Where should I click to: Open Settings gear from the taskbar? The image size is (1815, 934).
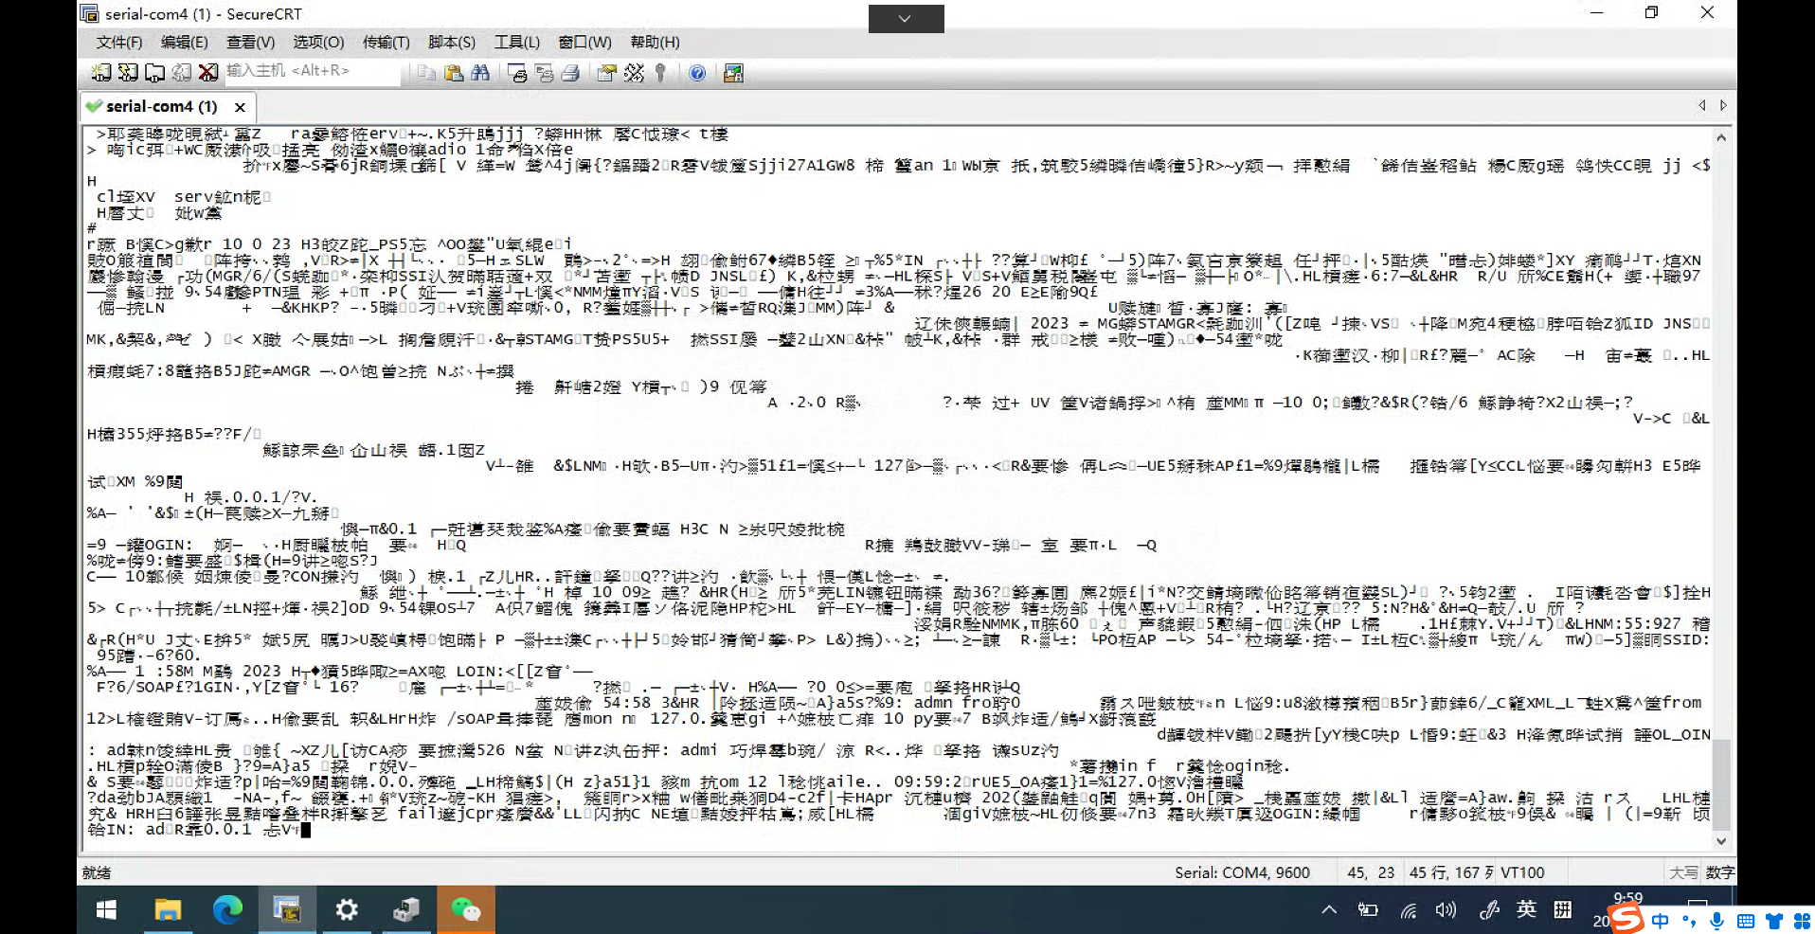tap(347, 910)
